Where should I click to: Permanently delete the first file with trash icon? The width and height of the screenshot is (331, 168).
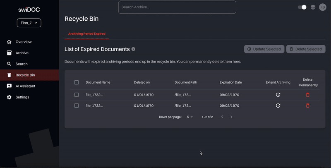click(307, 95)
